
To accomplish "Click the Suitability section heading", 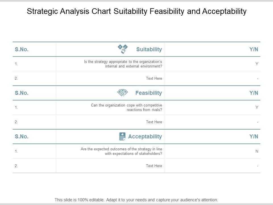I will click(149, 49).
